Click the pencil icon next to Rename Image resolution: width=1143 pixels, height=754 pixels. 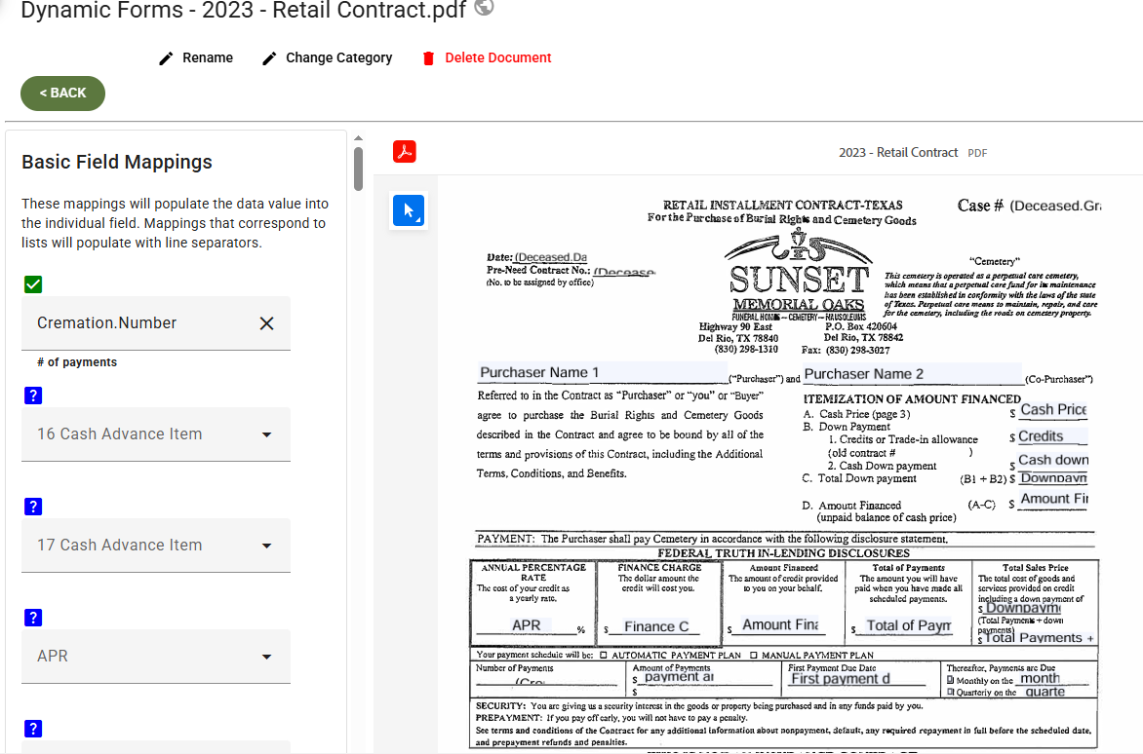[166, 58]
